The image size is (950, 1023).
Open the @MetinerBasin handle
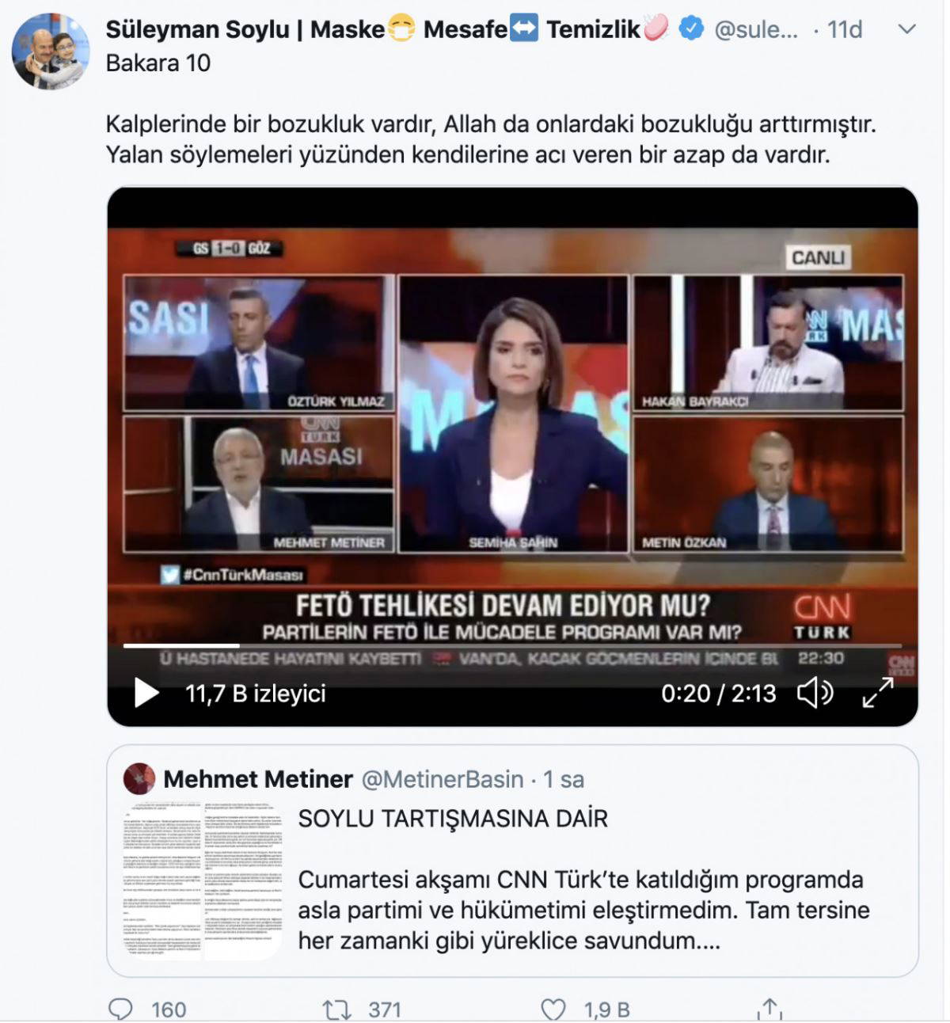pos(443,779)
